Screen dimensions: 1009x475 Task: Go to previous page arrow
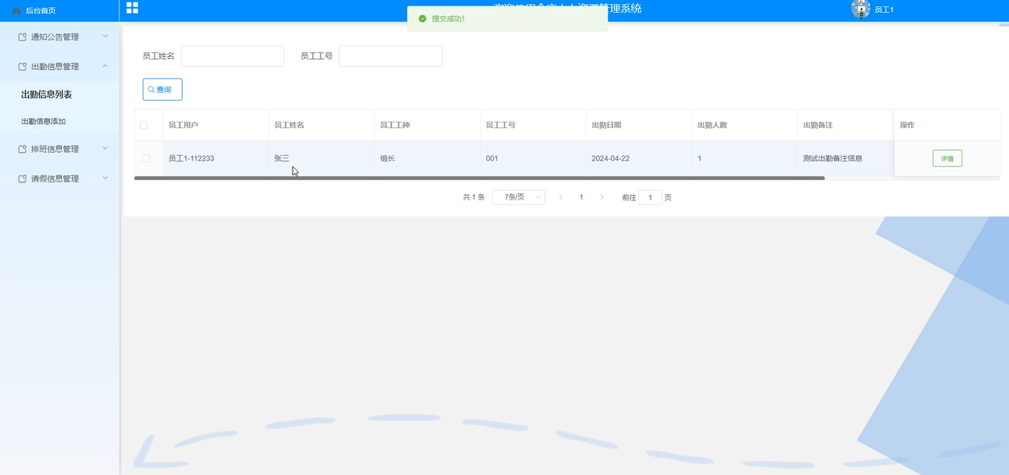(560, 197)
